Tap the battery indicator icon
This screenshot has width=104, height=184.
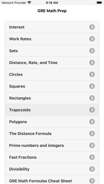click(99, 3)
